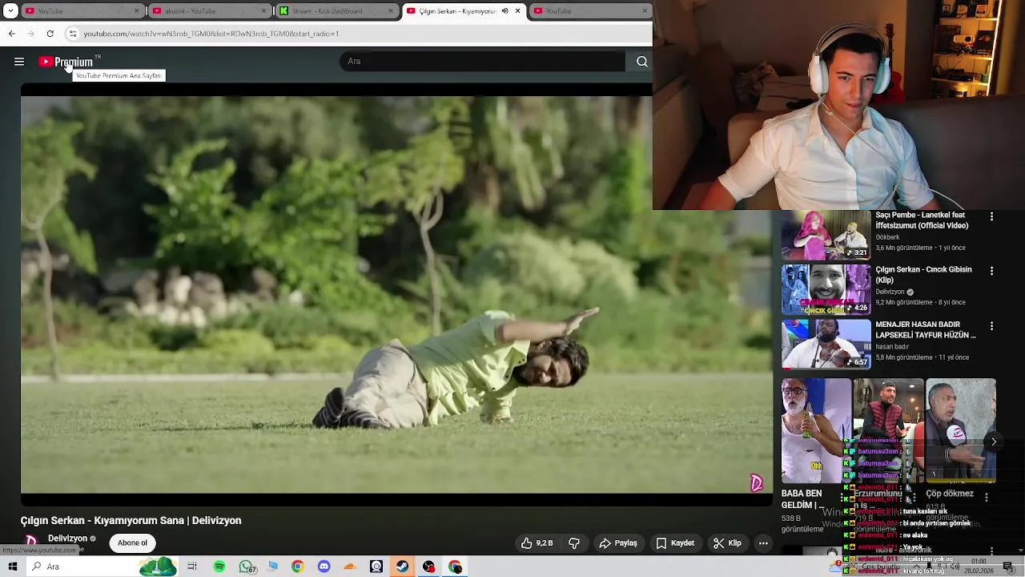
Task: Open options for the 'Çöp dökmez' short
Action: coord(987,498)
